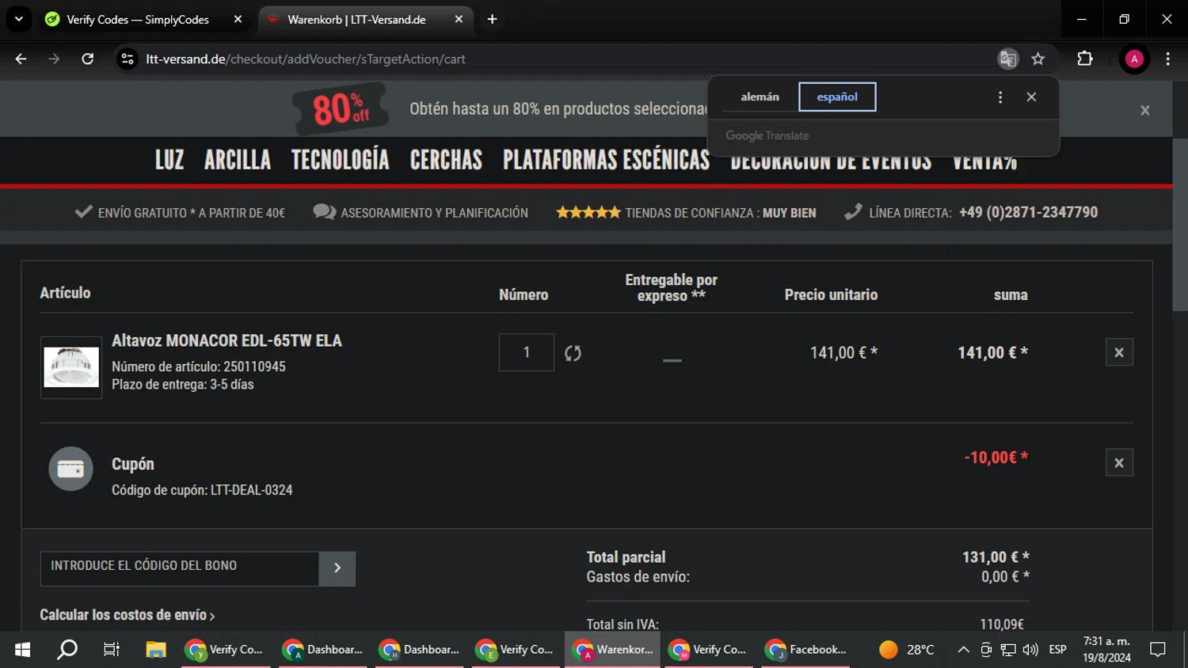Select the coupon discount -10,00€
Image resolution: width=1188 pixels, height=668 pixels.
[x=996, y=457]
